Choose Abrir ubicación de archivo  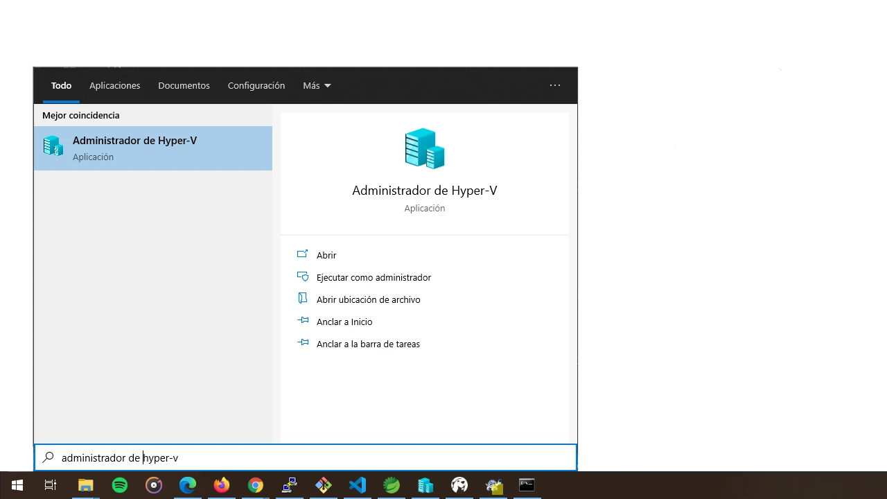pos(368,299)
